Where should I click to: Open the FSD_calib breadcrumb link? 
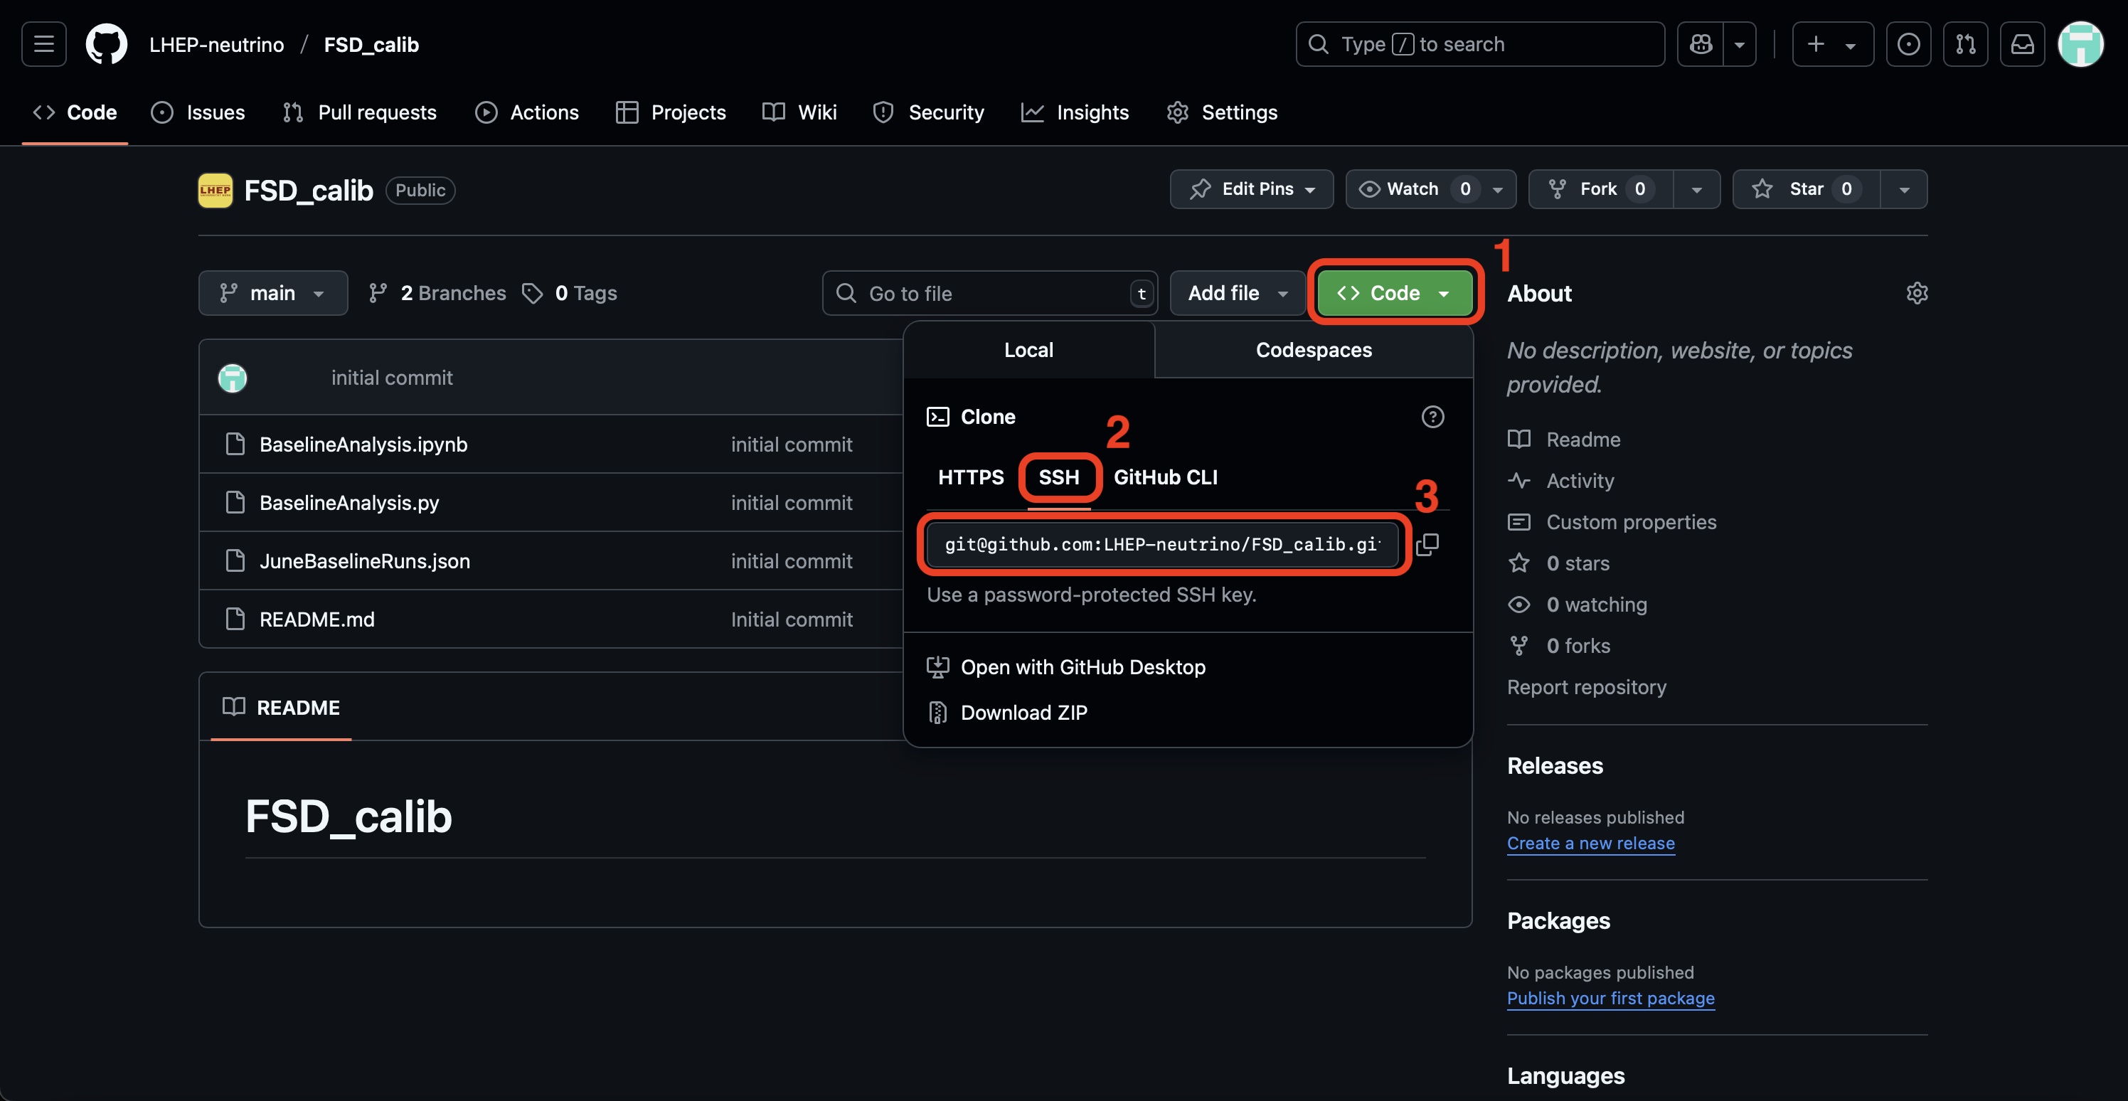click(371, 45)
